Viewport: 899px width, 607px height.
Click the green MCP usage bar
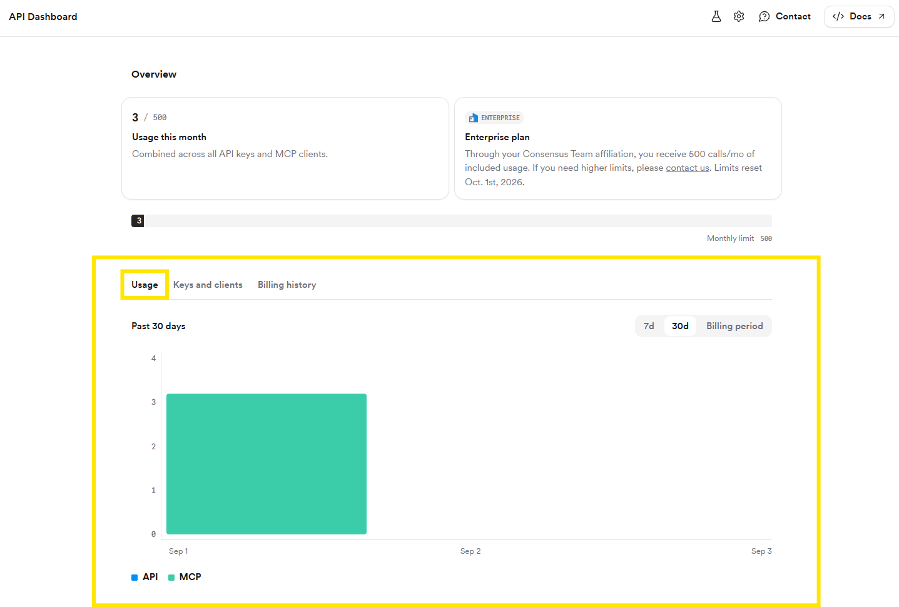[267, 464]
